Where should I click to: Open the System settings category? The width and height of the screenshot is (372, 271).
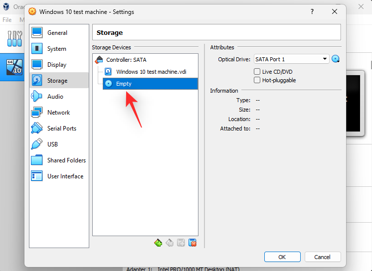tap(59, 49)
